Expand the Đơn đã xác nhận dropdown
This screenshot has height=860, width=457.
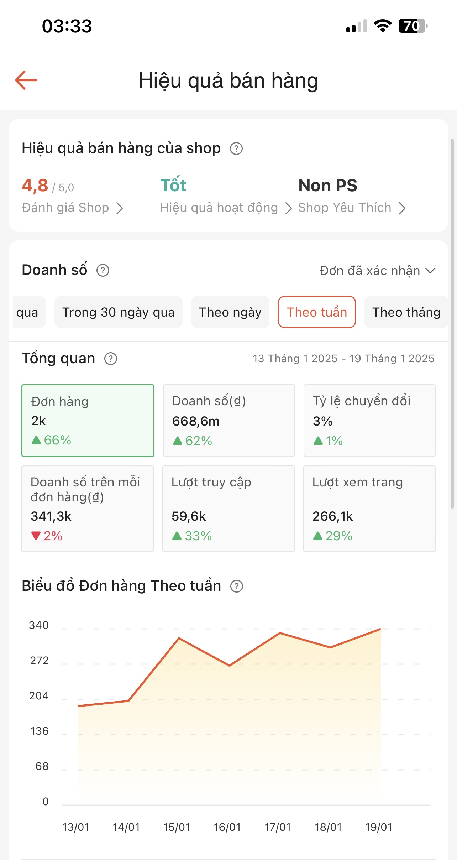tap(377, 271)
